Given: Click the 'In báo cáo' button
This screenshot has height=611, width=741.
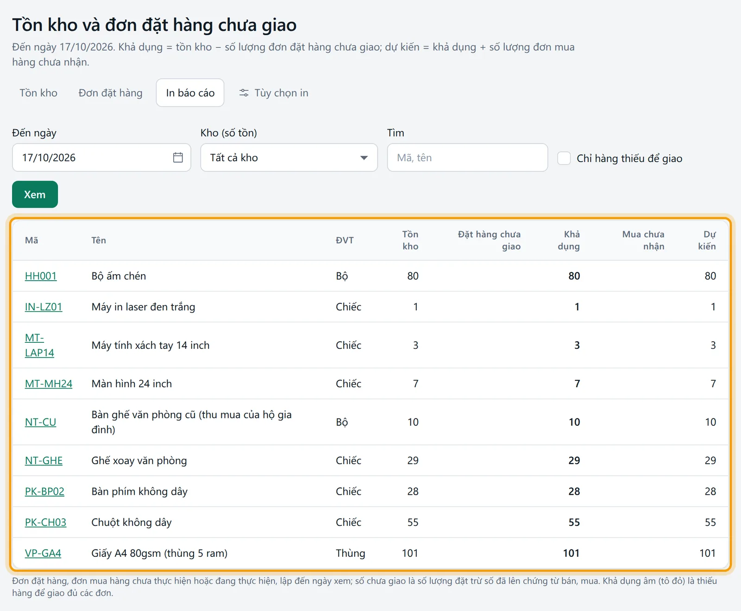Looking at the screenshot, I should tap(190, 93).
